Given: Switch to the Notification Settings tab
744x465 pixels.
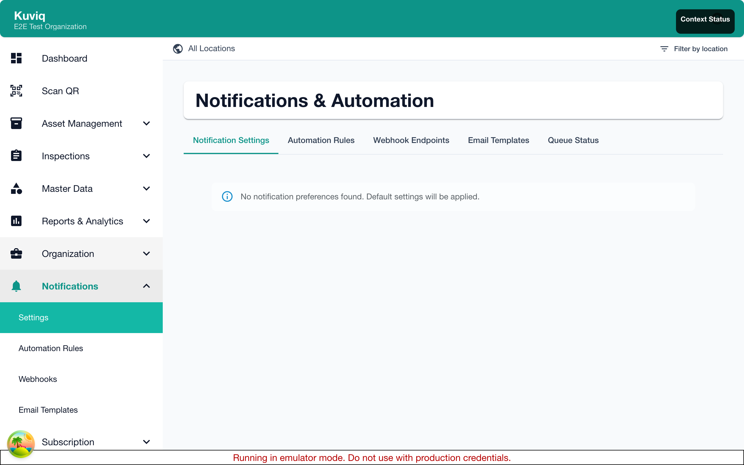Looking at the screenshot, I should point(231,140).
